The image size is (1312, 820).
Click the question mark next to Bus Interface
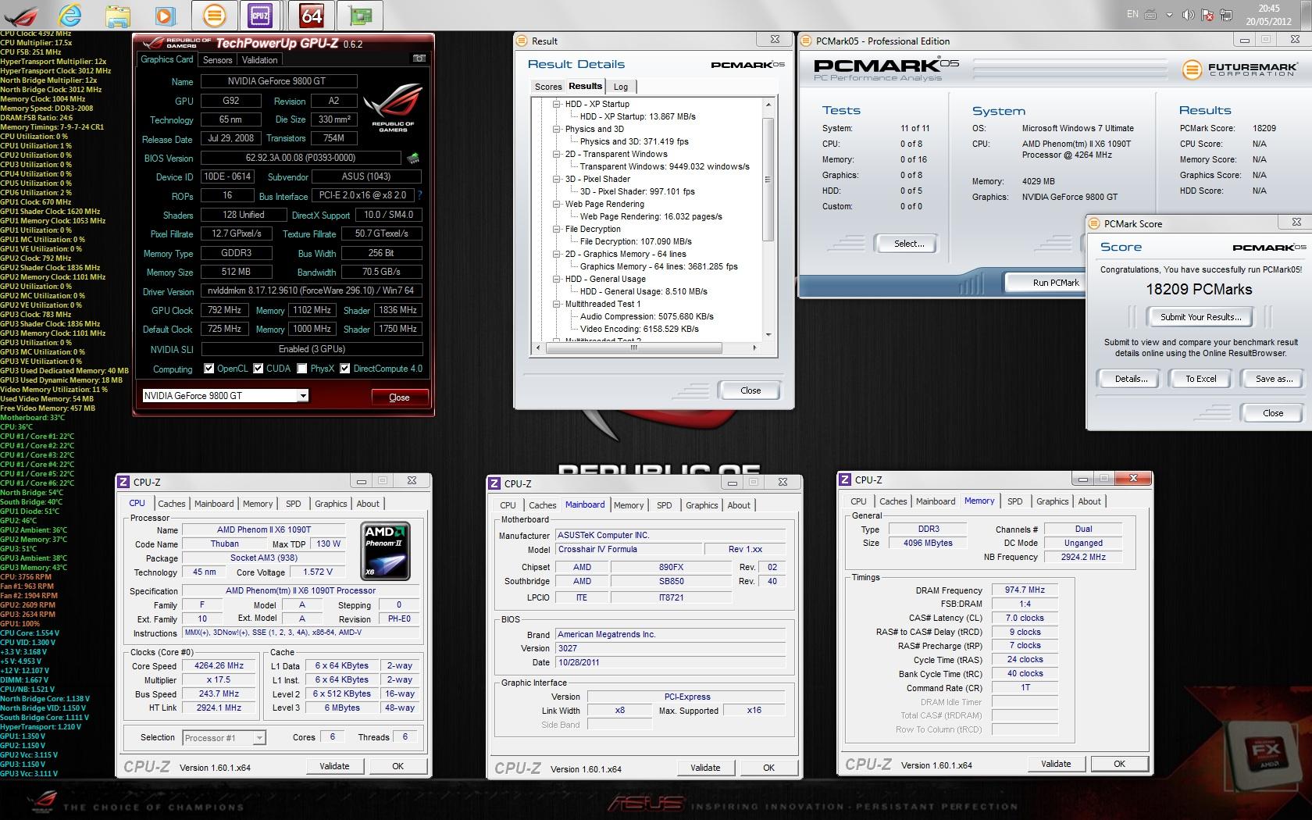[419, 195]
